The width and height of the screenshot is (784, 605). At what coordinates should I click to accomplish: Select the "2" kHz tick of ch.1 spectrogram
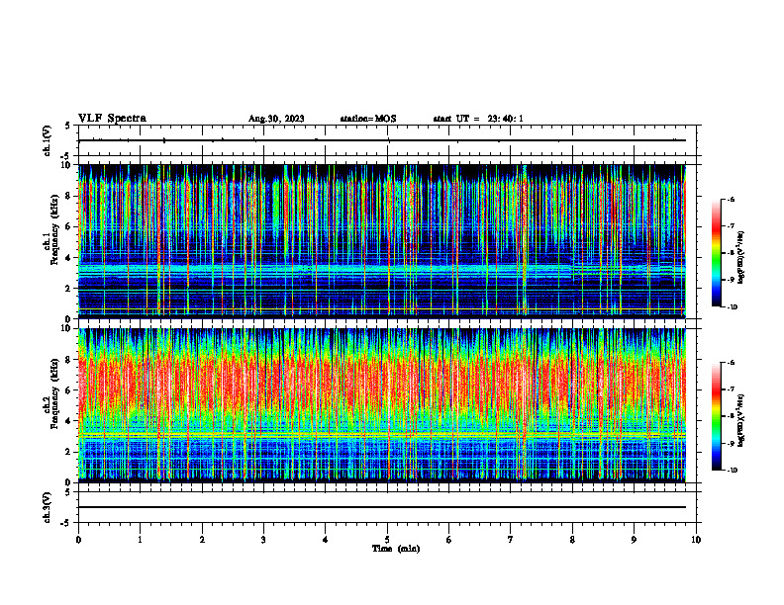[x=69, y=289]
